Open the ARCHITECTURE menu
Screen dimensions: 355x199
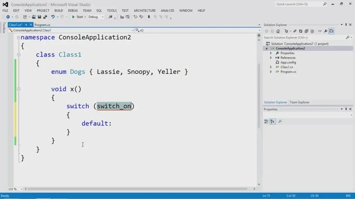click(x=145, y=11)
